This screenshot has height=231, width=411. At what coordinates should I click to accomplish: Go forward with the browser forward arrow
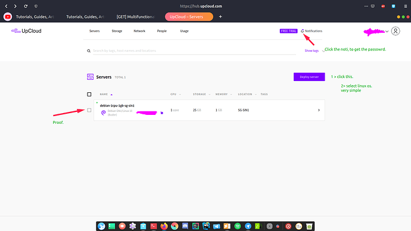pos(15,6)
